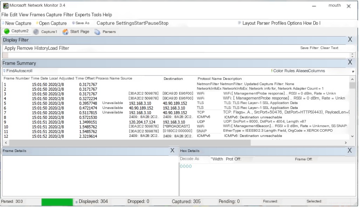Select frame 7 TCP row

pos(176,113)
